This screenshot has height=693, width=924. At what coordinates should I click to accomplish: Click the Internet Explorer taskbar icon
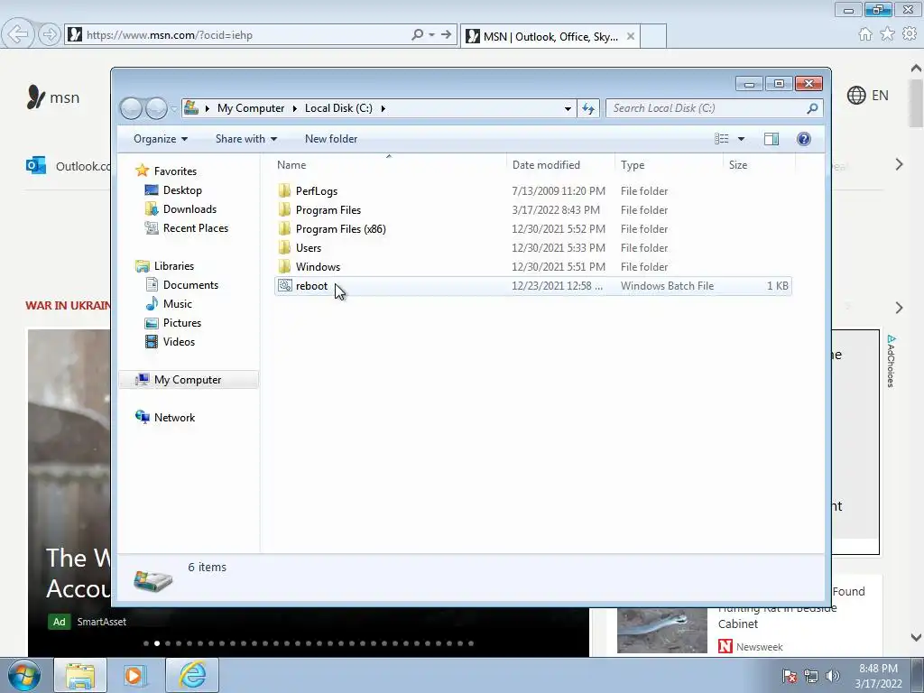(192, 675)
